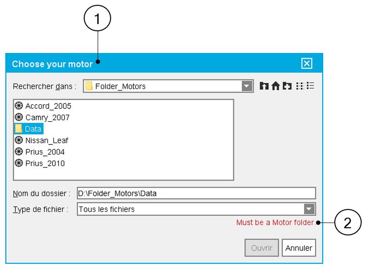Image resolution: width=367 pixels, height=273 pixels.
Task: Select Prius_2010 name in file list
Action: coord(45,163)
